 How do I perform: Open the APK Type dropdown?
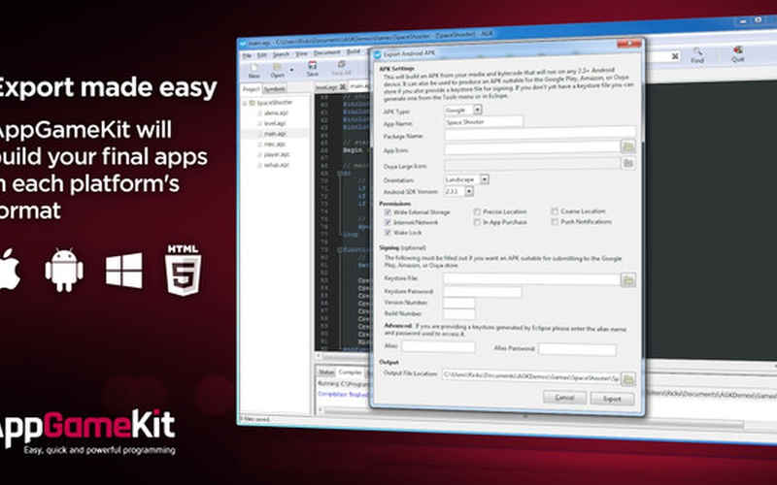(478, 111)
